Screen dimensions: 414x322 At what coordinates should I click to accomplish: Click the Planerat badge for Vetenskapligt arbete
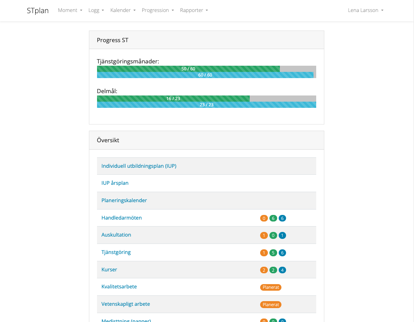271,305
